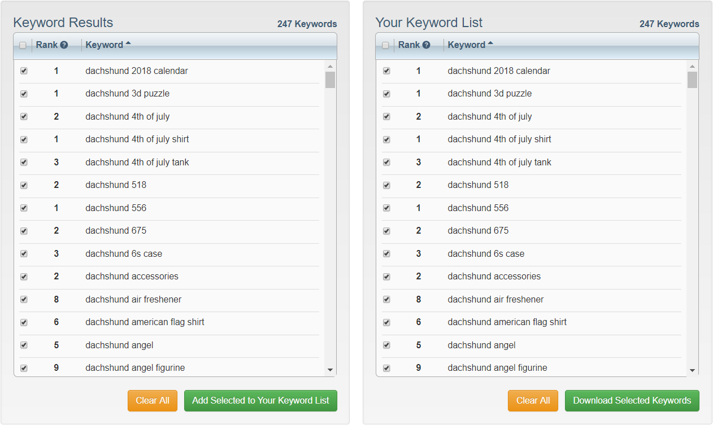Click scroll-down arrow in Your Keyword List panel
713x425 pixels.
tap(693, 370)
